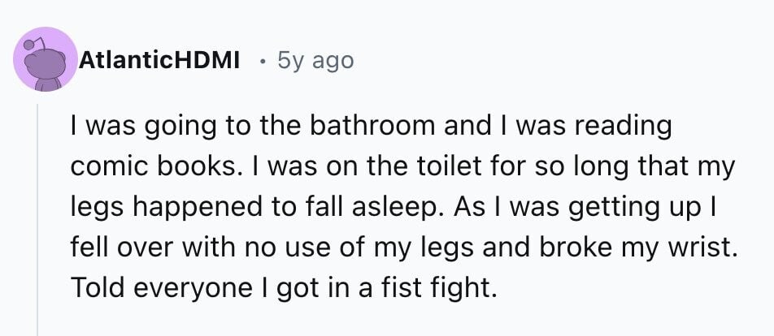Click the words 'broke my wrist'
This screenshot has height=336, width=774.
coord(634,248)
